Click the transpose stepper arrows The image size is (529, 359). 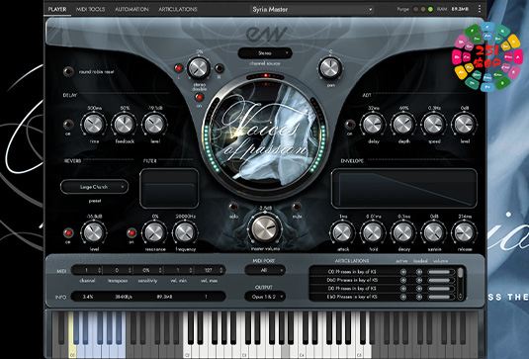point(130,270)
